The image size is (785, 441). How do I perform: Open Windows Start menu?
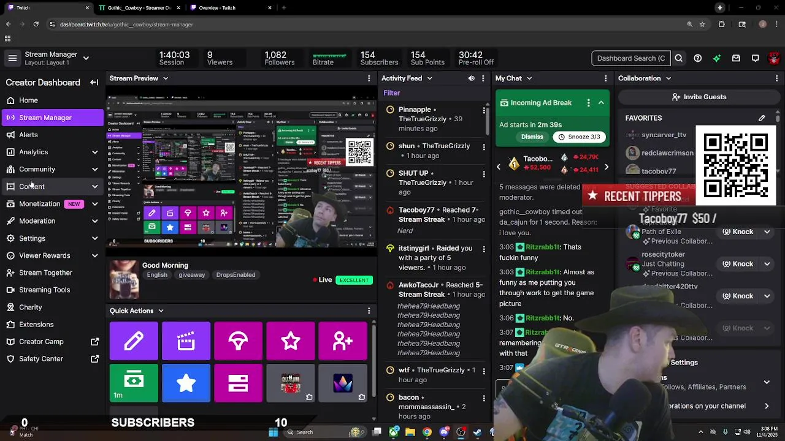click(273, 432)
